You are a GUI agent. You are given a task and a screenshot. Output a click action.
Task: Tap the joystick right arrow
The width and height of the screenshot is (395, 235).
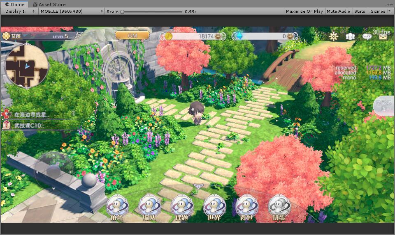coord(70,172)
